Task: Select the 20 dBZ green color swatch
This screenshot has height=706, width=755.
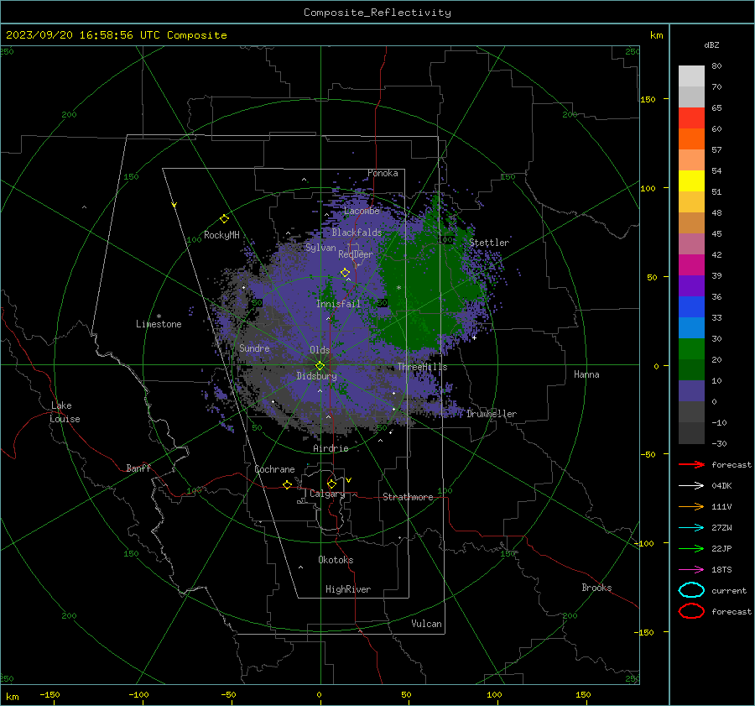Action: (691, 349)
